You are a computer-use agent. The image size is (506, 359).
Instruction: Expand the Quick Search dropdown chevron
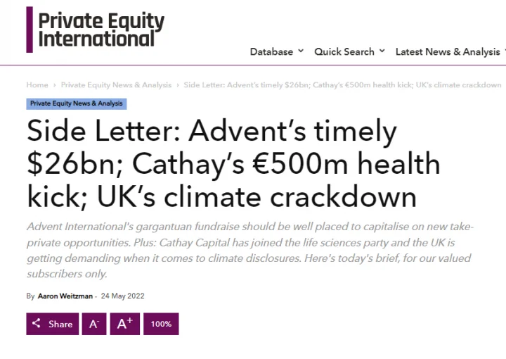click(x=382, y=51)
